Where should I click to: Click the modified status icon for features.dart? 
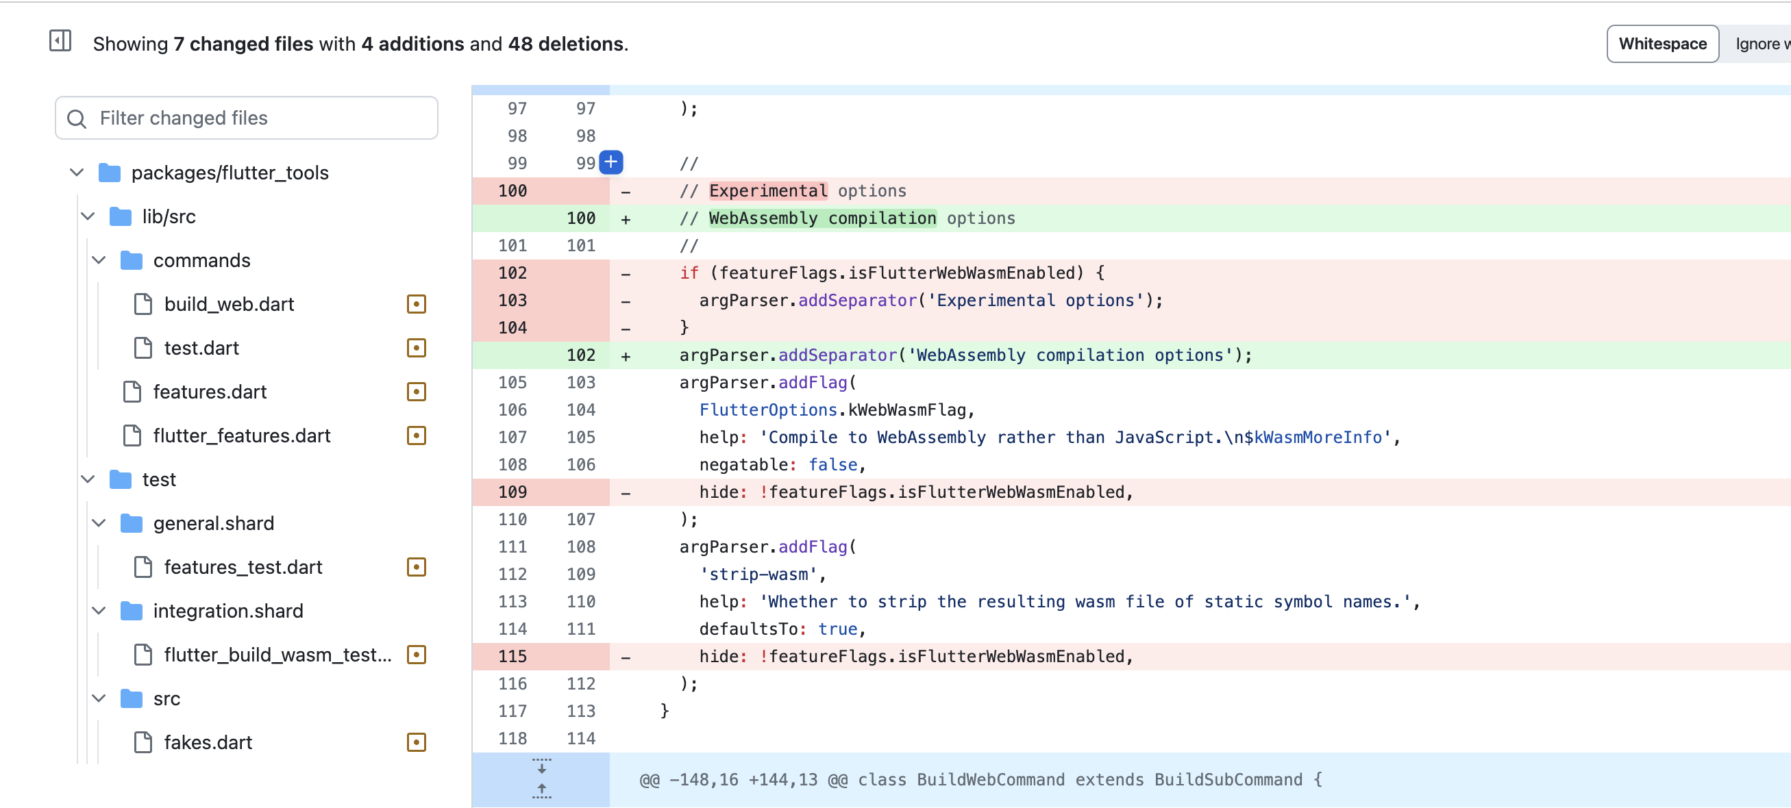tap(416, 392)
